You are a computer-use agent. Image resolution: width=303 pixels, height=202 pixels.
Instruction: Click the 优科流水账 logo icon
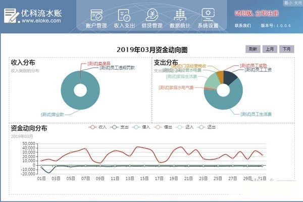pos(12,16)
